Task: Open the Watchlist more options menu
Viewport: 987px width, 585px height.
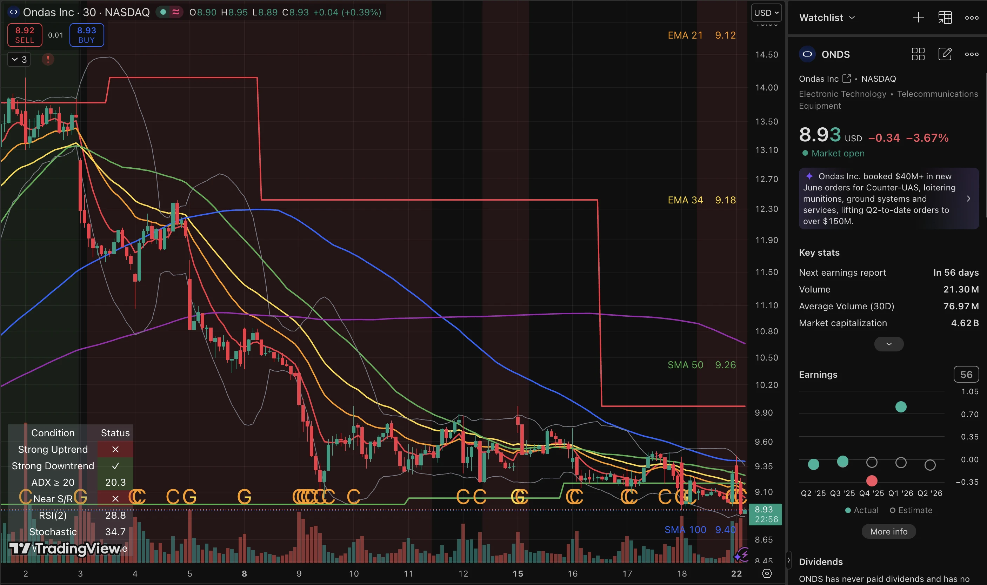Action: click(972, 18)
